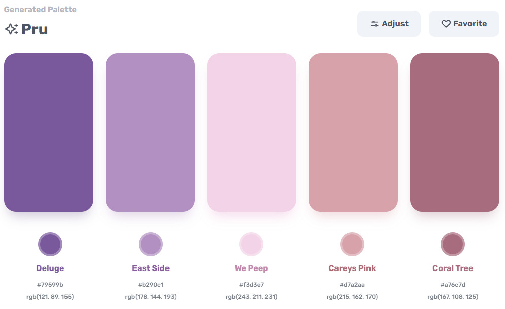Image resolution: width=505 pixels, height=309 pixels.
Task: Click the Coral Tree circle swatch icon
Action: click(453, 244)
